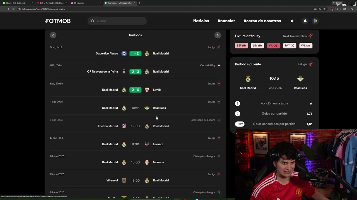Screen dimensions: 357x200
Task: Open the FotMob home logo
Action: [58, 21]
